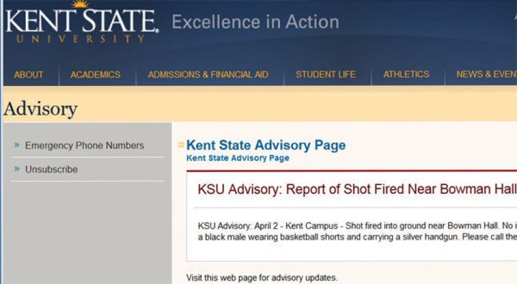
Task: Click the chevron icon beside Unsubscribe
Action: 17,169
